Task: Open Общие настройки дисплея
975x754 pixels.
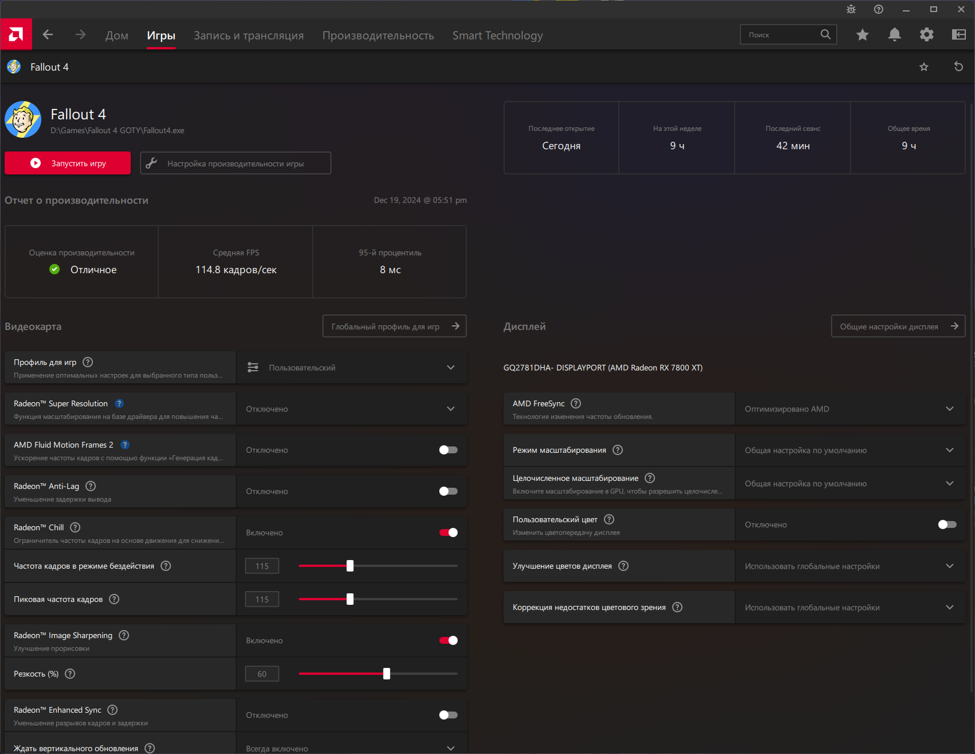Action: coord(898,326)
